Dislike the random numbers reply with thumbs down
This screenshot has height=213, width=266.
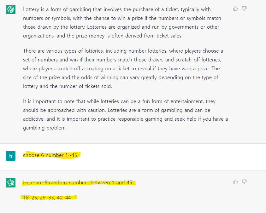coord(244,182)
